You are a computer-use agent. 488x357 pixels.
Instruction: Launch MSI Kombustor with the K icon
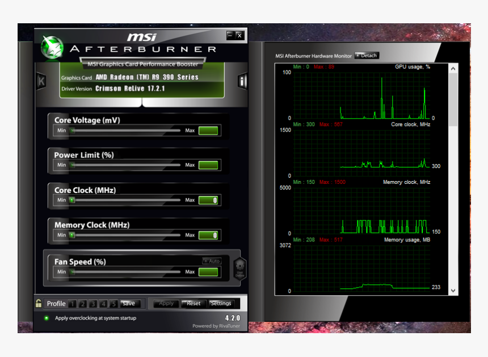(40, 80)
